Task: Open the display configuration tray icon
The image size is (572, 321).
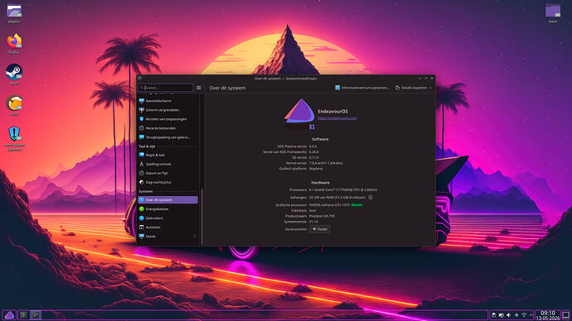Action: click(502, 315)
